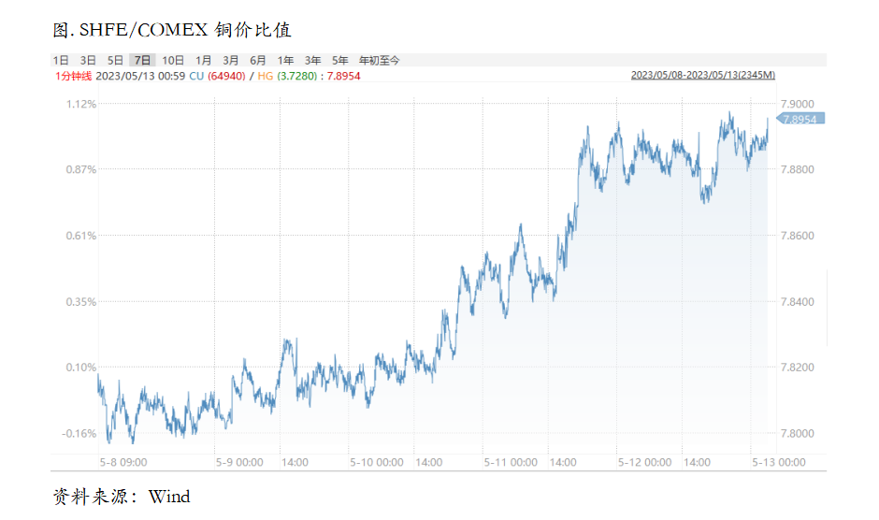This screenshot has height=520, width=879.
Task: Select the 6月 range option
Action: pyautogui.click(x=258, y=60)
